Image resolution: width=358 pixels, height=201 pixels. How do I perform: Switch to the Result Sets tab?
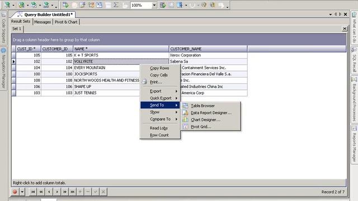pyautogui.click(x=21, y=21)
